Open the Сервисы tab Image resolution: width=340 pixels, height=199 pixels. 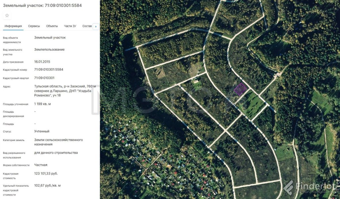pos(34,26)
